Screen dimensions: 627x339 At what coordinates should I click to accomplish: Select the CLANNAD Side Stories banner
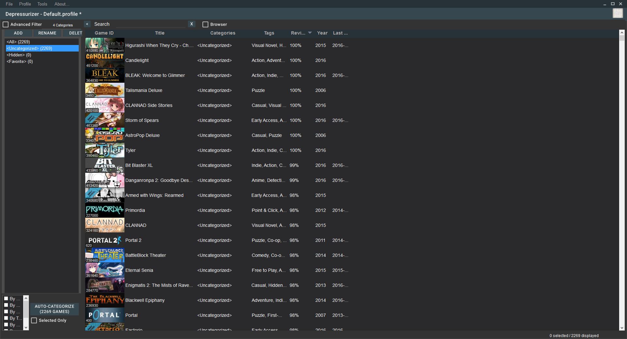click(x=104, y=105)
